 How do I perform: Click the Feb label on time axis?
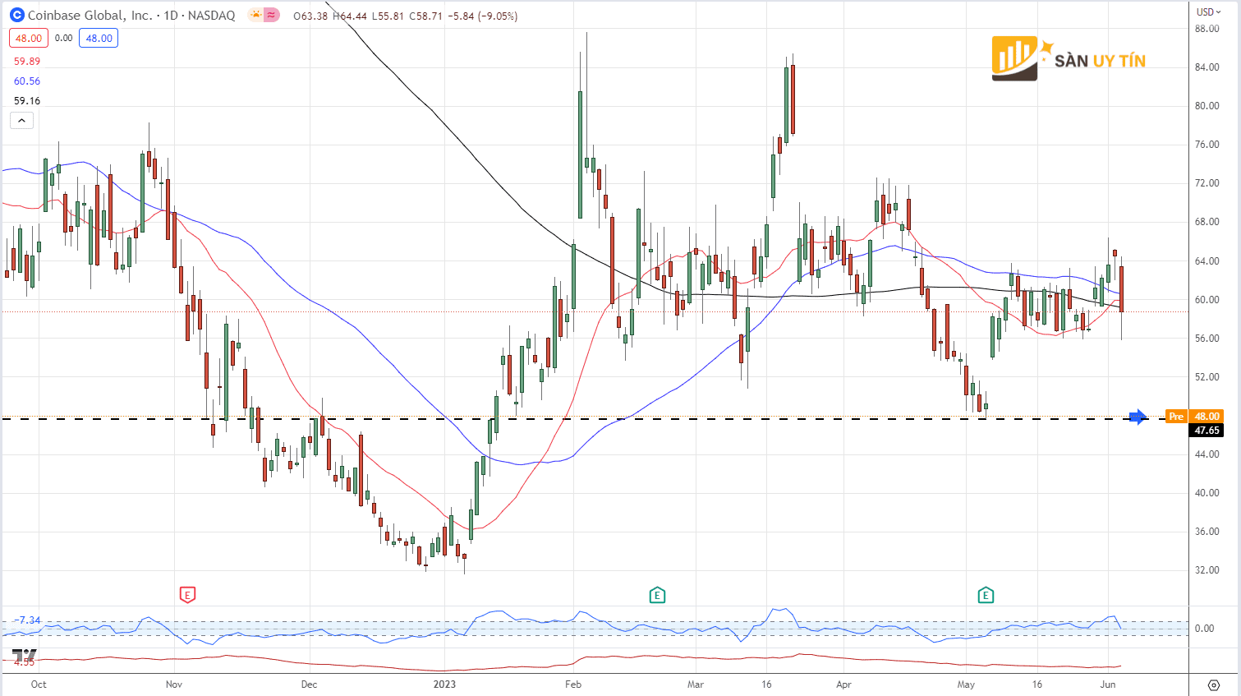[x=573, y=684]
